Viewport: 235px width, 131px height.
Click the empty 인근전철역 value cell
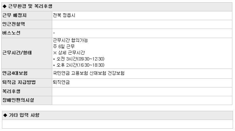coord(142,24)
